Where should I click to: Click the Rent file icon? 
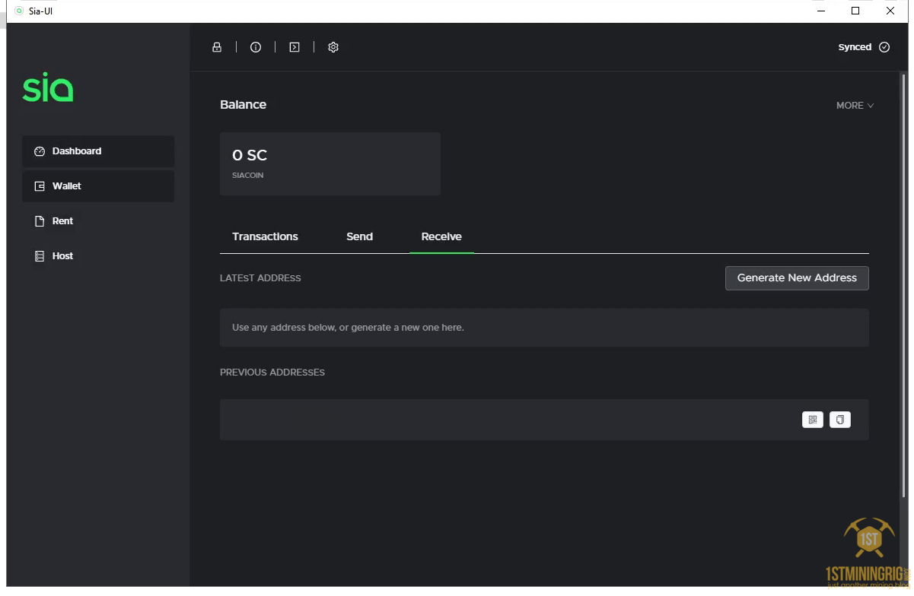pos(40,221)
